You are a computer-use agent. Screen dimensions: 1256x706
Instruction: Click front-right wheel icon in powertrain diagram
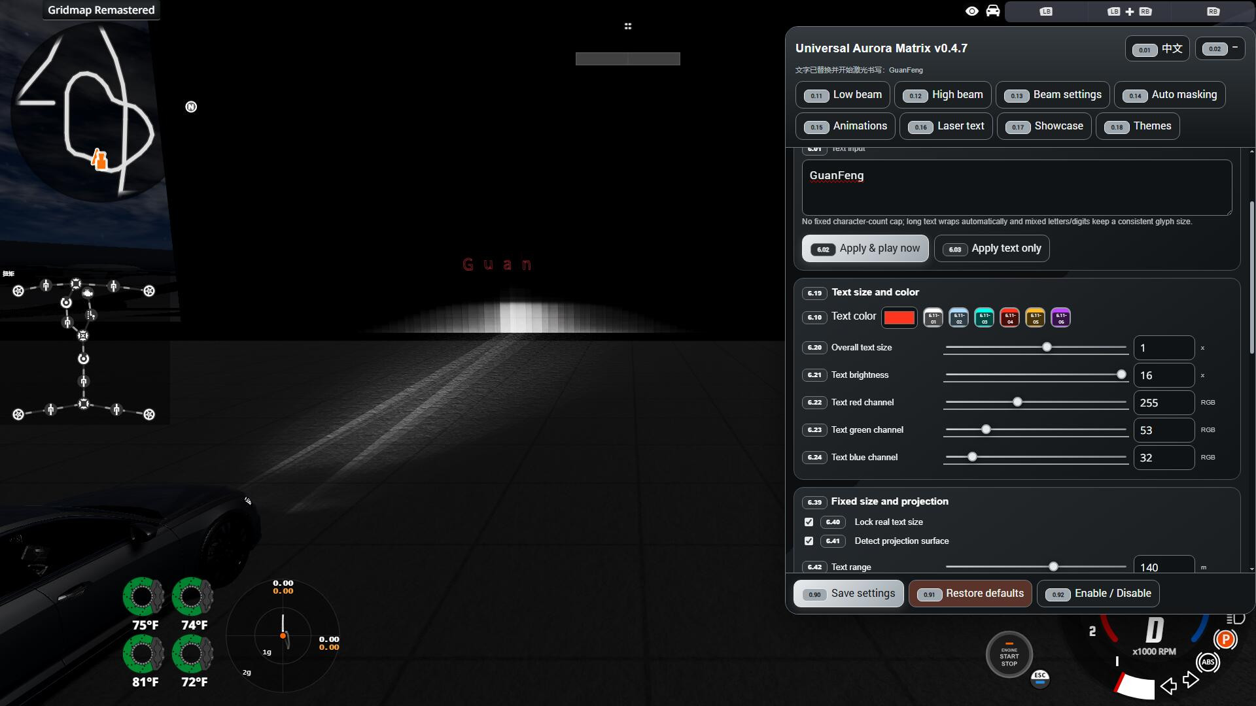(x=149, y=291)
